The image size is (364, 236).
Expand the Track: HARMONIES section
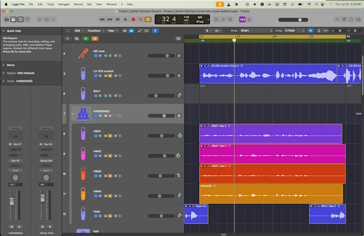(4, 81)
